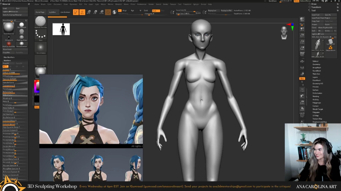Open the Render menu

pyautogui.click(x=151, y=4)
